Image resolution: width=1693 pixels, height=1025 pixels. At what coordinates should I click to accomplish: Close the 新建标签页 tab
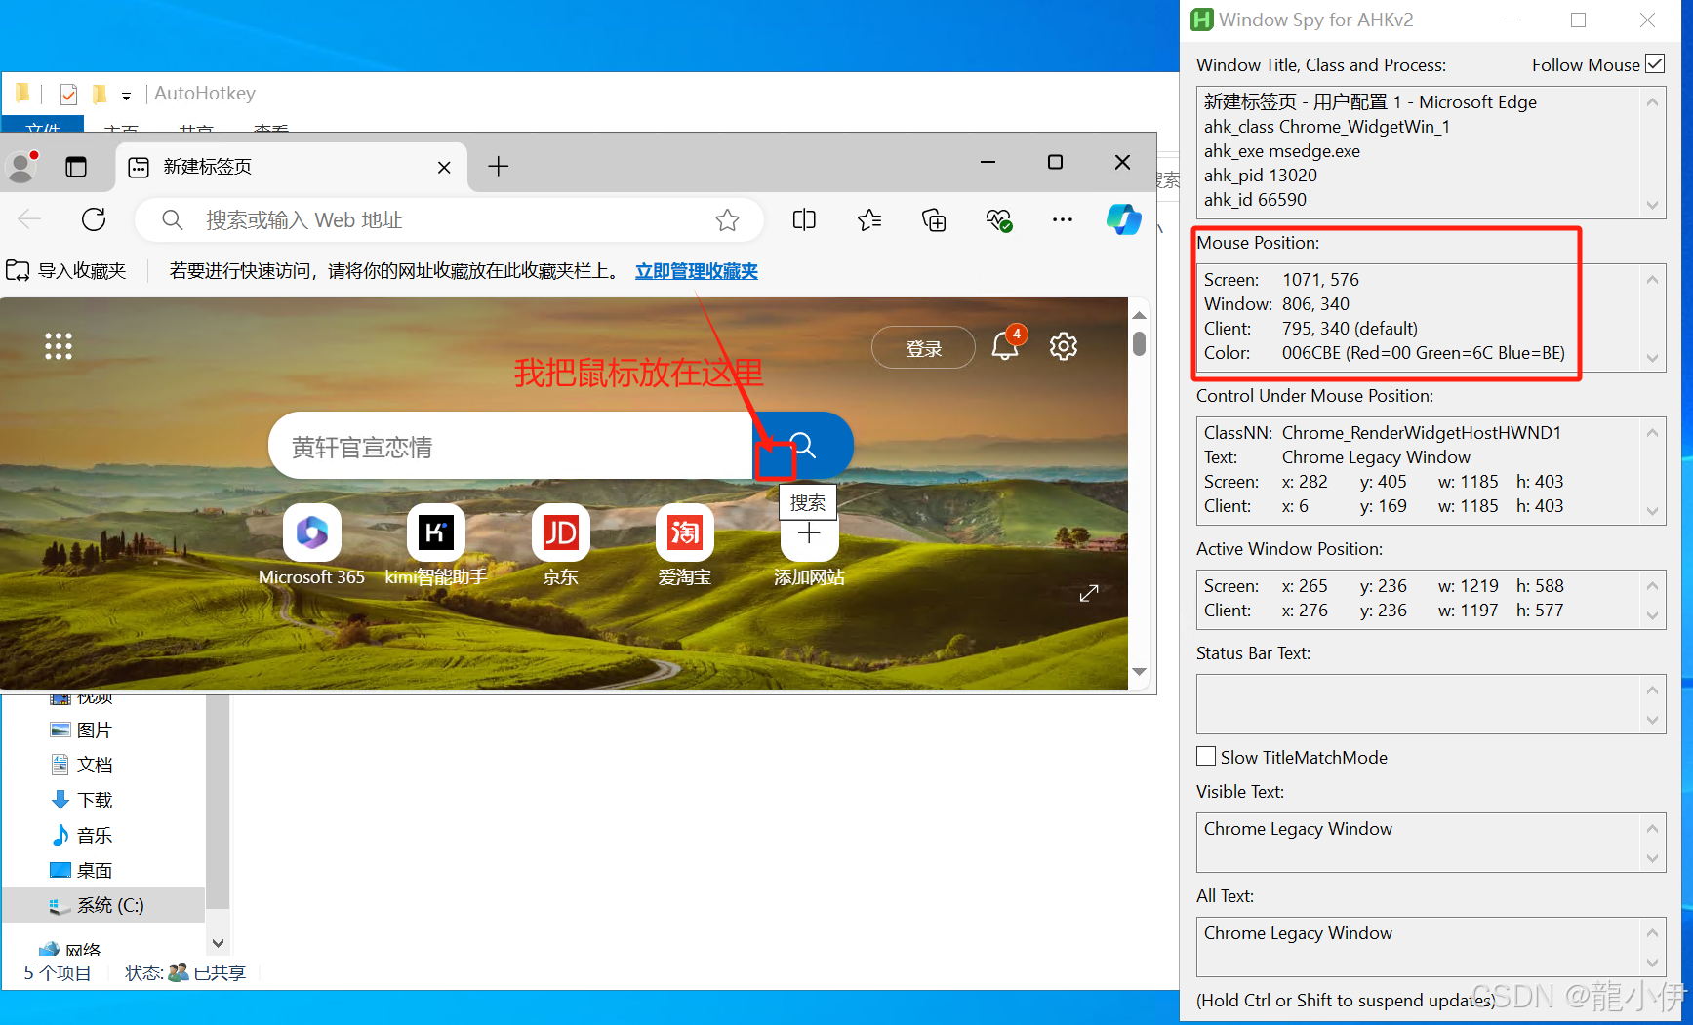444,168
